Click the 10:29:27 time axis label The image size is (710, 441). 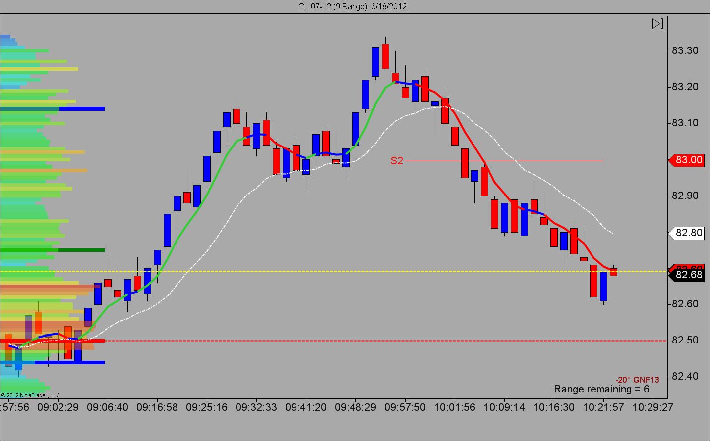coord(653,407)
